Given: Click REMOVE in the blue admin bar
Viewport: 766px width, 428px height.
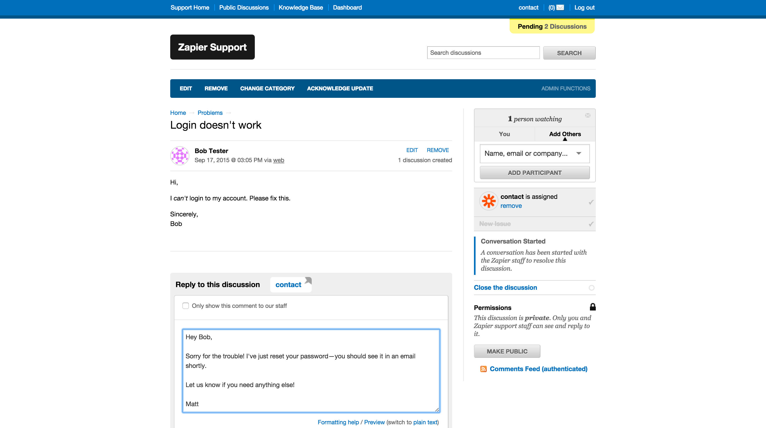Looking at the screenshot, I should point(216,88).
